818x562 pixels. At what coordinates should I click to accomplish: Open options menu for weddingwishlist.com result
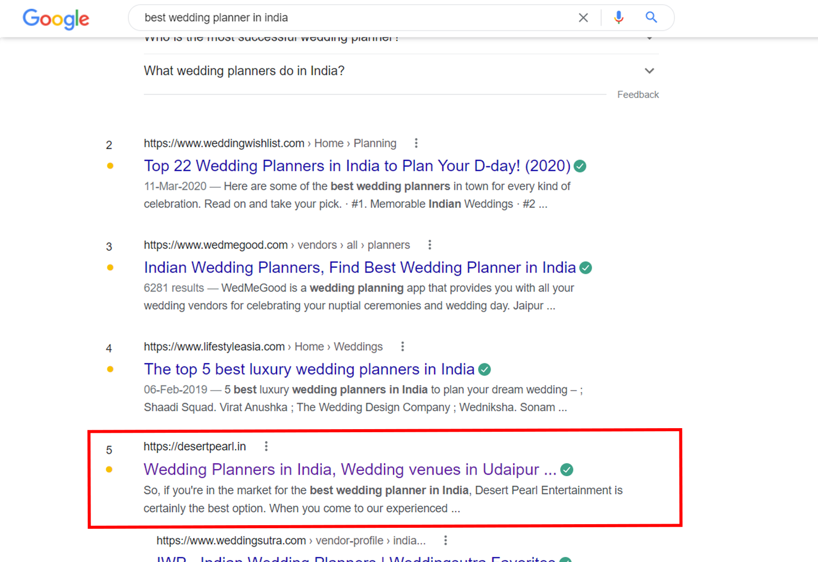pos(416,143)
